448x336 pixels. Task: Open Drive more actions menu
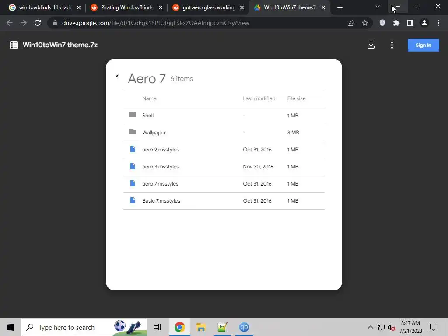392,45
